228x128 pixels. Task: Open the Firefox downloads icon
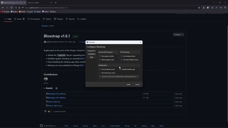203,7
